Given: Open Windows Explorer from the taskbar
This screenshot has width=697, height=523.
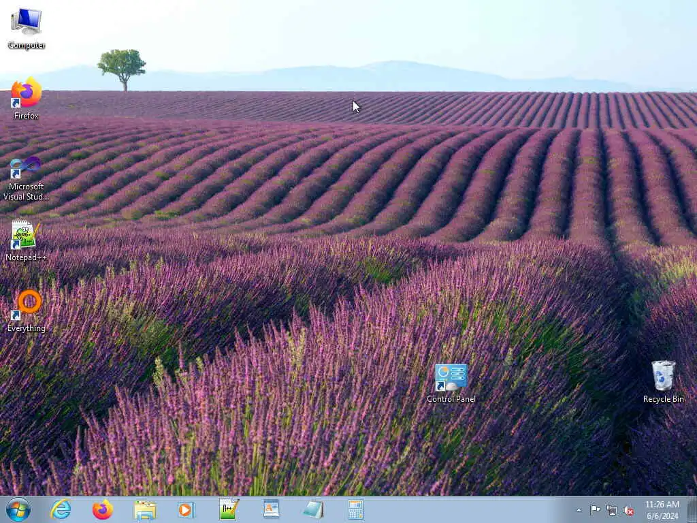Looking at the screenshot, I should tap(145, 510).
